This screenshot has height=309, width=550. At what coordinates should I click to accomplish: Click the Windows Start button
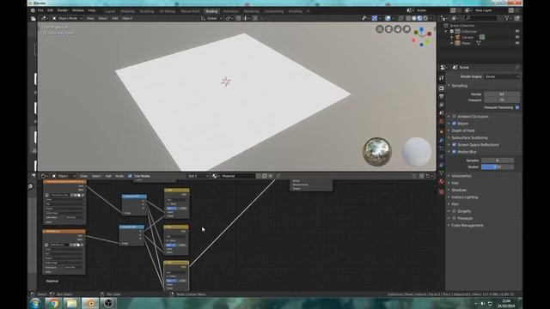(35, 303)
